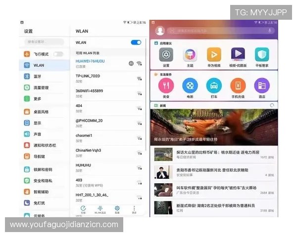Viewport: 297px width, 237px height.
Task: Open the 更多 three-dot menu
Action: 134,209
